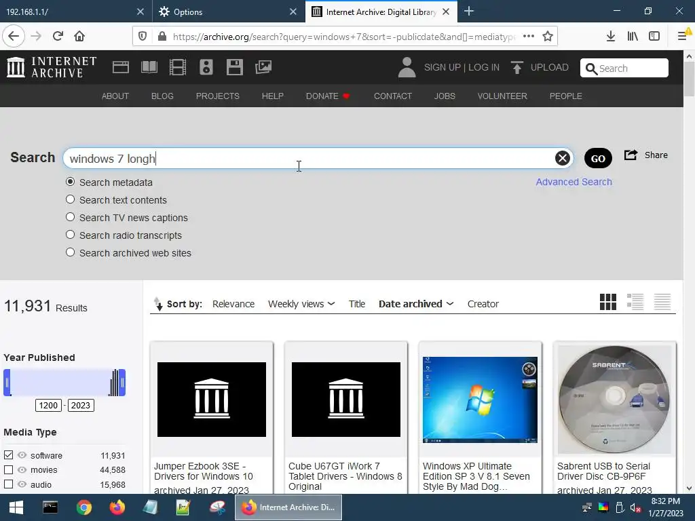This screenshot has width=695, height=521.
Task: Open the Video film strip icon
Action: coord(178,67)
